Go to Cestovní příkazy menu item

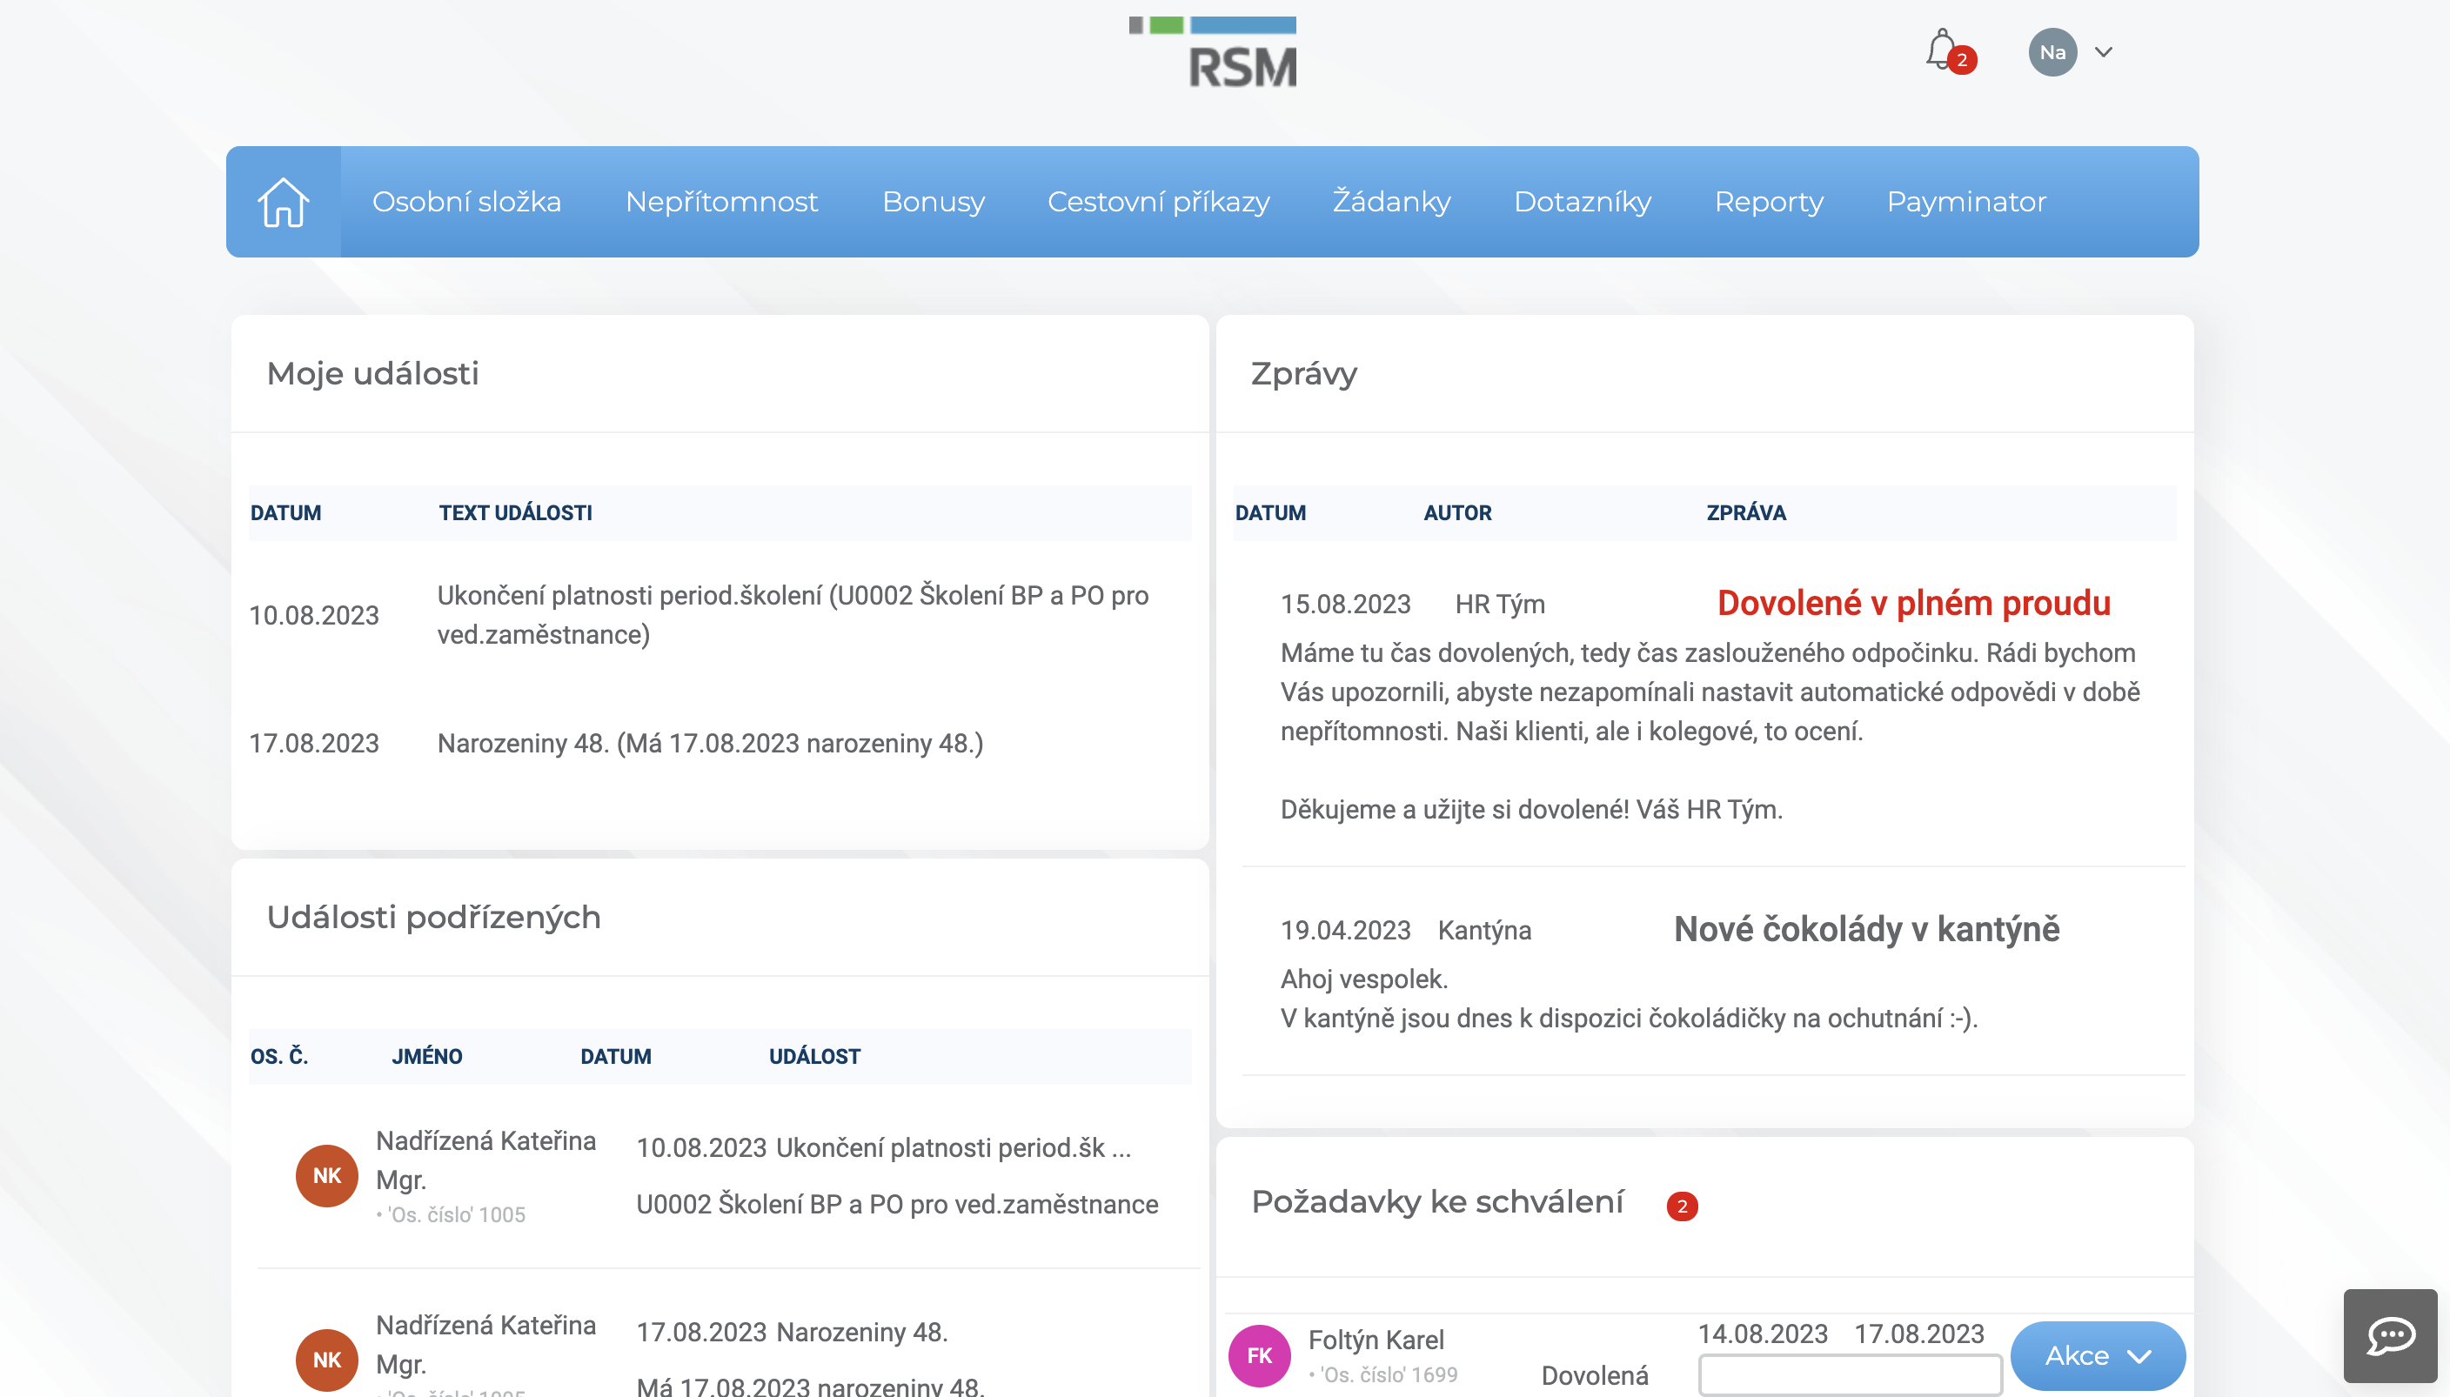click(x=1158, y=202)
